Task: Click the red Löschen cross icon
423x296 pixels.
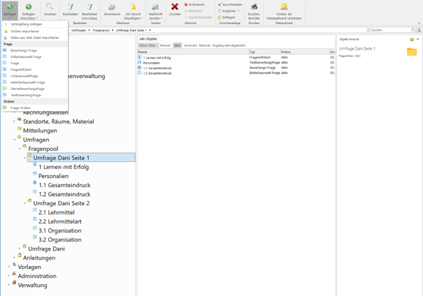Action: point(175,6)
